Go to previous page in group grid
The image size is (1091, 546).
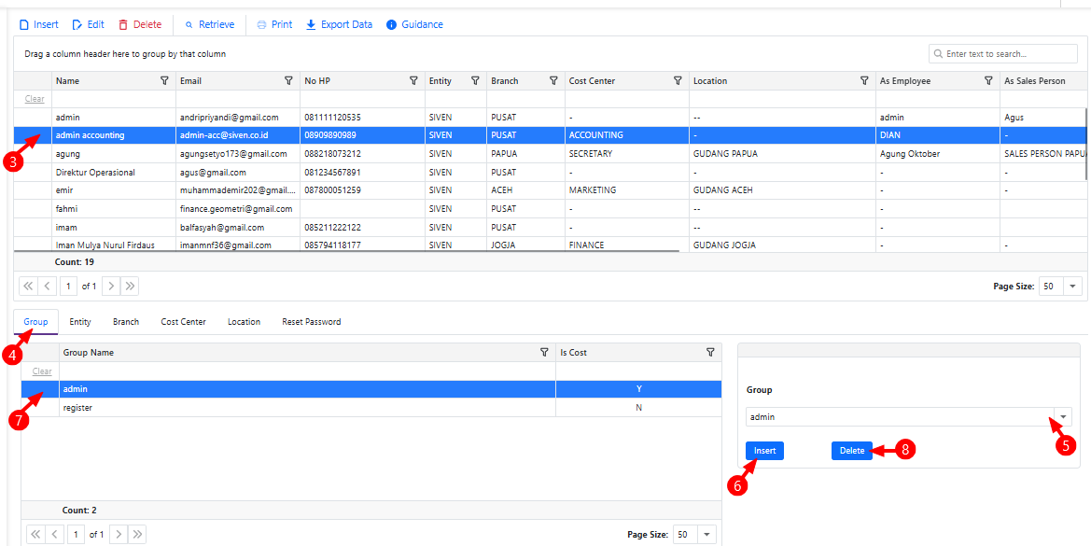(x=54, y=534)
